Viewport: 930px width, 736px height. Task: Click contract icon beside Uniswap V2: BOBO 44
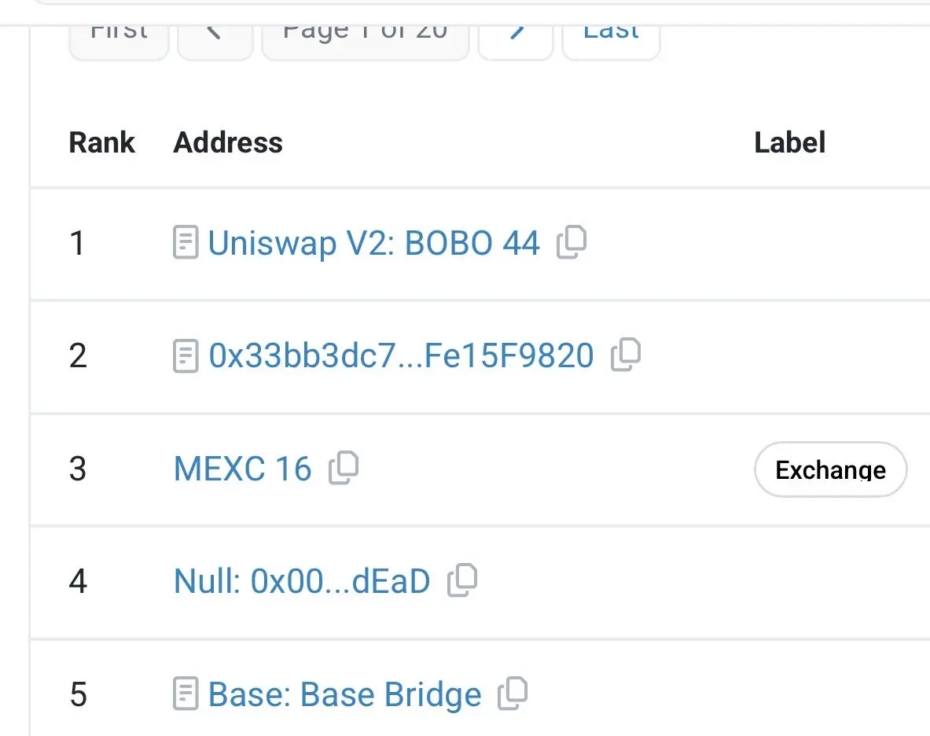pyautogui.click(x=185, y=243)
